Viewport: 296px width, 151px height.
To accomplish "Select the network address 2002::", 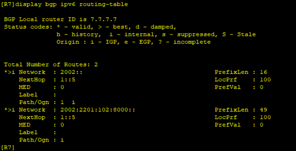I will pos(71,72).
